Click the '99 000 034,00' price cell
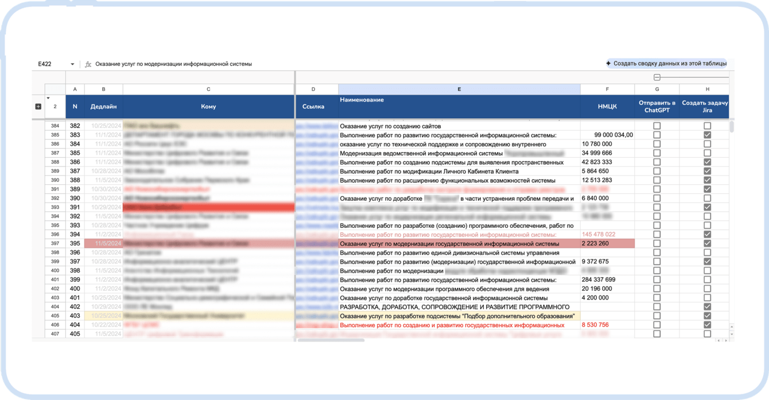Image resolution: width=769 pixels, height=400 pixels. click(x=607, y=135)
